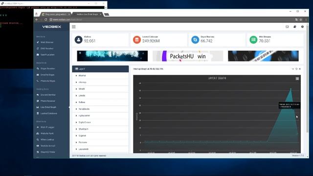Open the Phone Resolver sidebar item
This screenshot has height=176, width=313.
click(48, 101)
